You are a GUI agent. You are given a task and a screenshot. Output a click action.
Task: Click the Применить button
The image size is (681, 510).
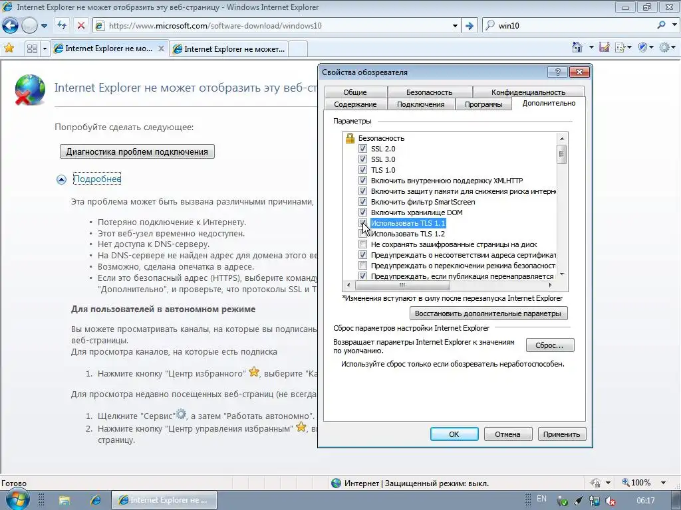tap(561, 434)
